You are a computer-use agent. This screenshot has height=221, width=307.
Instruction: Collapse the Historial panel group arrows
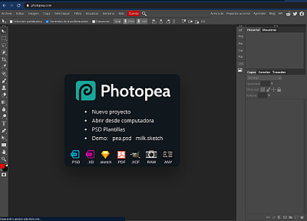click(276, 26)
